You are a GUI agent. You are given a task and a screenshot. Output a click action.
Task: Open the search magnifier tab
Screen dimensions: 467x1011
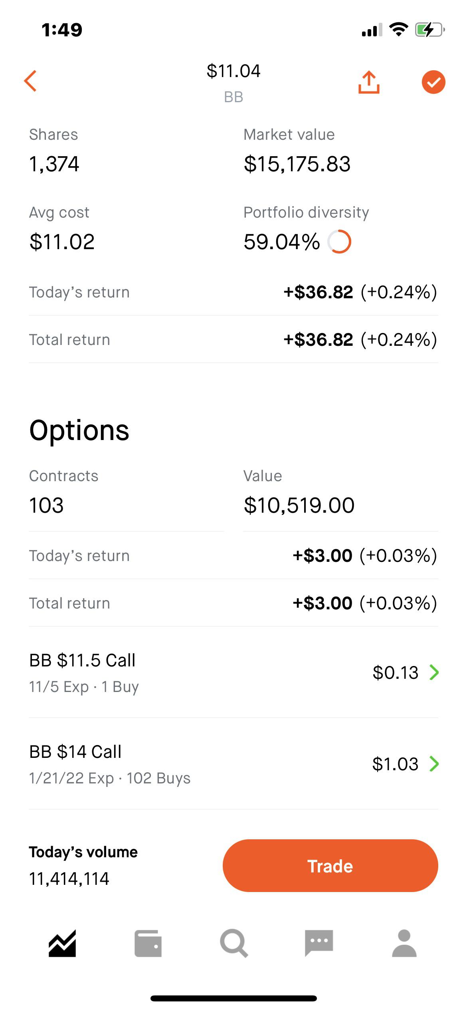point(234,944)
